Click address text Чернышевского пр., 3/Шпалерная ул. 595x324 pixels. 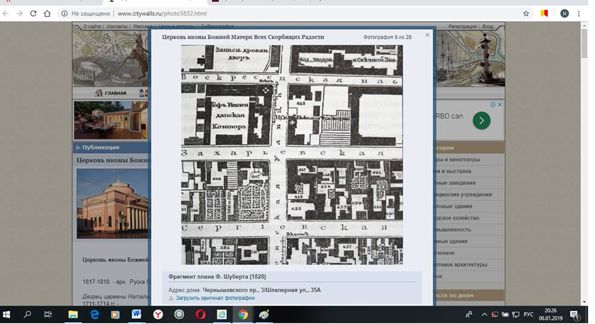(262, 290)
